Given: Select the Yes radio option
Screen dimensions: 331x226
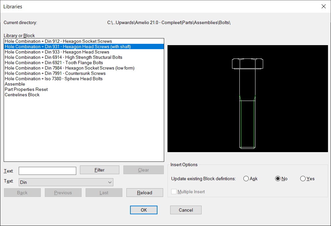Looking at the screenshot, I should coord(307,179).
